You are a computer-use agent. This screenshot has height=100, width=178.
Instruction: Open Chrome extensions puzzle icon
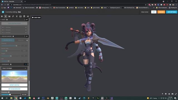[x=170, y=5]
